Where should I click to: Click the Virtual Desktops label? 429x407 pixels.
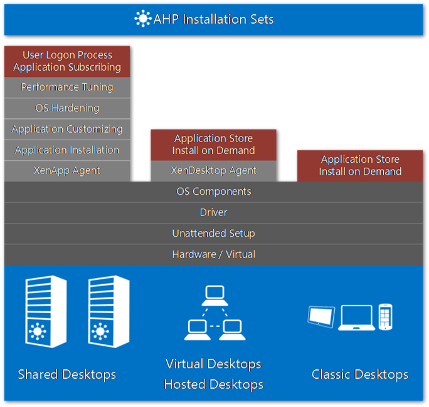(x=213, y=364)
